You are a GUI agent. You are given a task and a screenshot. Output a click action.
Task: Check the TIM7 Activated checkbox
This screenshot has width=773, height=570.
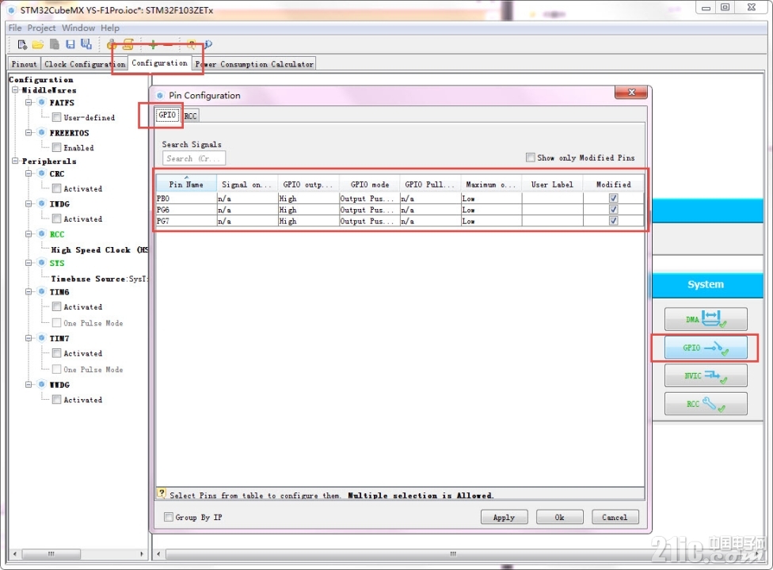pyautogui.click(x=57, y=353)
